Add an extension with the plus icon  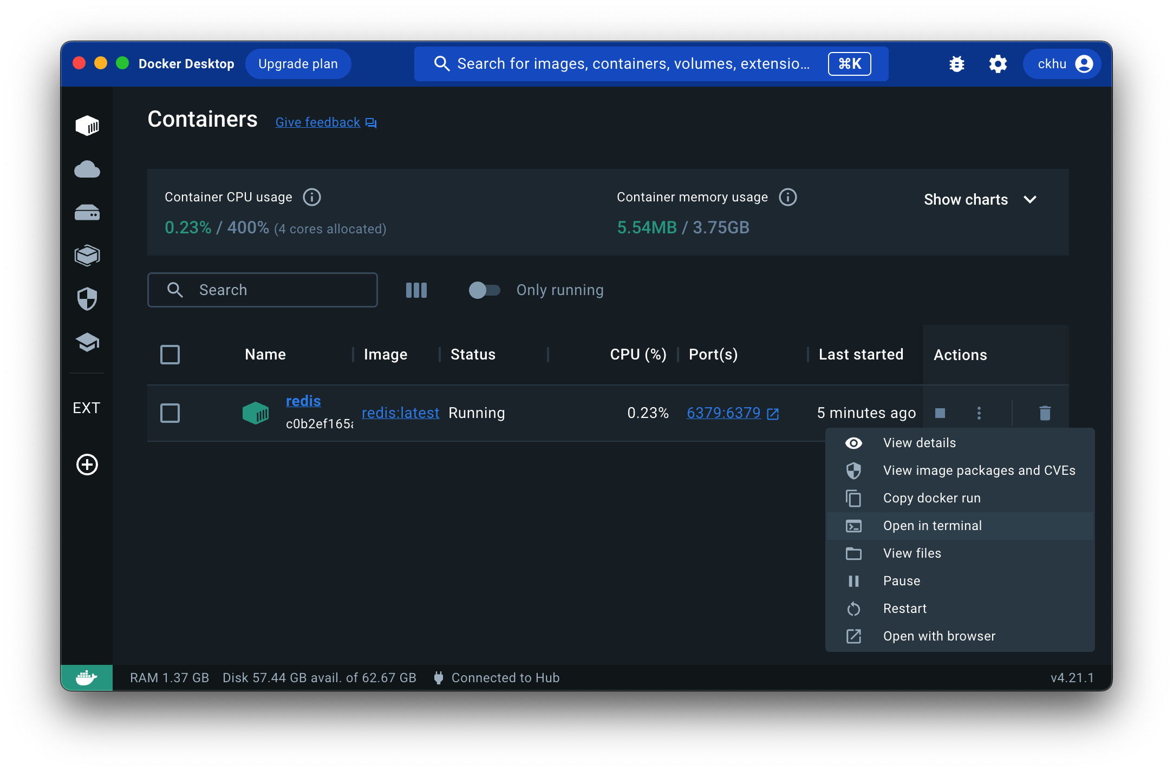click(x=87, y=465)
